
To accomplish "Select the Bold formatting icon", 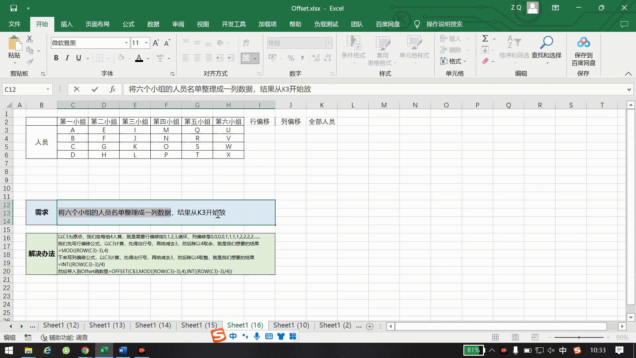I will click(x=56, y=58).
